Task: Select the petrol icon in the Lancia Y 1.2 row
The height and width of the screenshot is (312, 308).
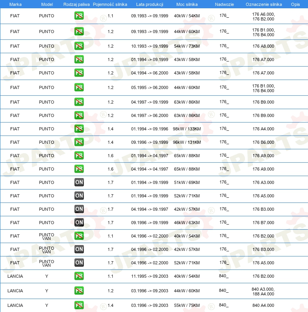Action: pyautogui.click(x=79, y=291)
